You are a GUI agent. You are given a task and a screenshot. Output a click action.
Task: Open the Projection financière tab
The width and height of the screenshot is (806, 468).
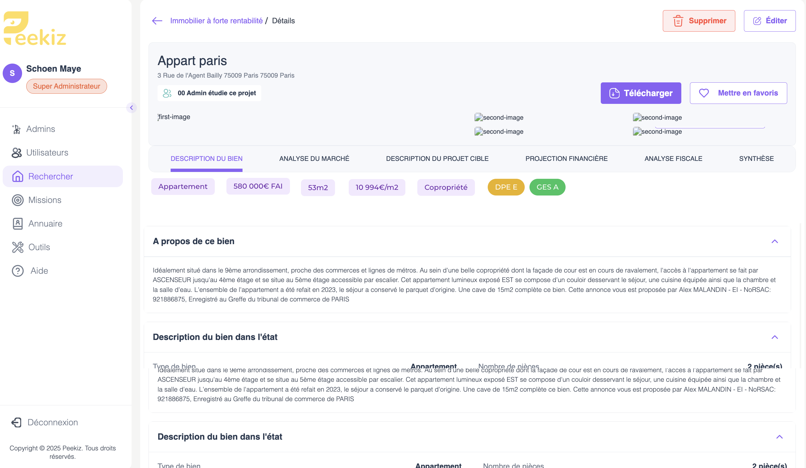[566, 158]
